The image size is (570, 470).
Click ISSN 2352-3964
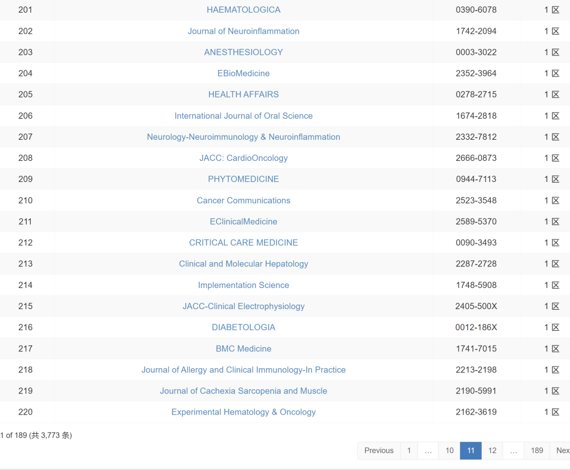pyautogui.click(x=476, y=73)
